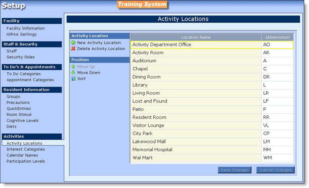Click the DR abbreviation cell

click(277, 77)
